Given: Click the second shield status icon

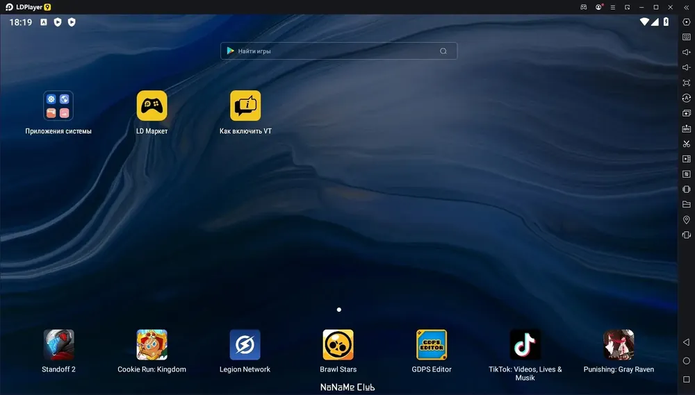Looking at the screenshot, I should 72,22.
